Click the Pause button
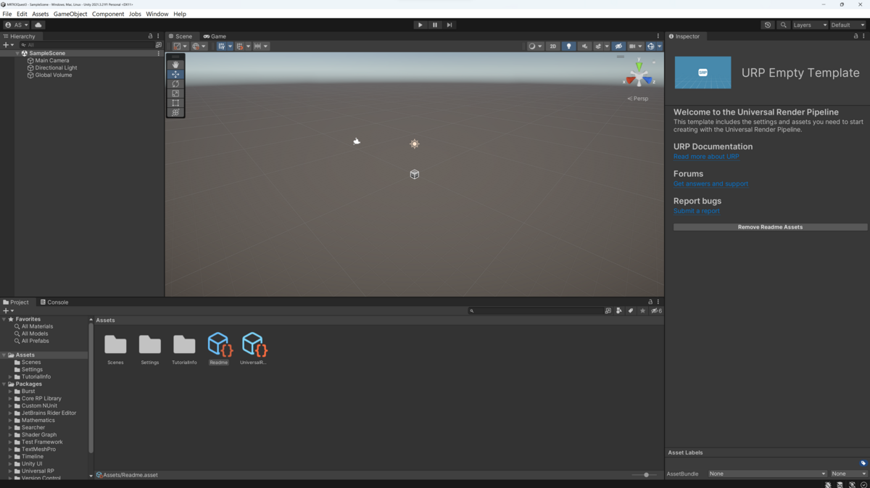This screenshot has width=870, height=488. pyautogui.click(x=435, y=25)
